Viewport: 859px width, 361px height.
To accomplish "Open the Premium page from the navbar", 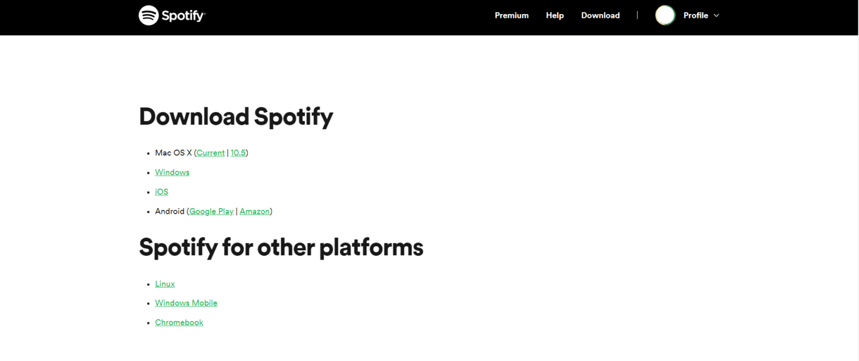I will pos(511,15).
